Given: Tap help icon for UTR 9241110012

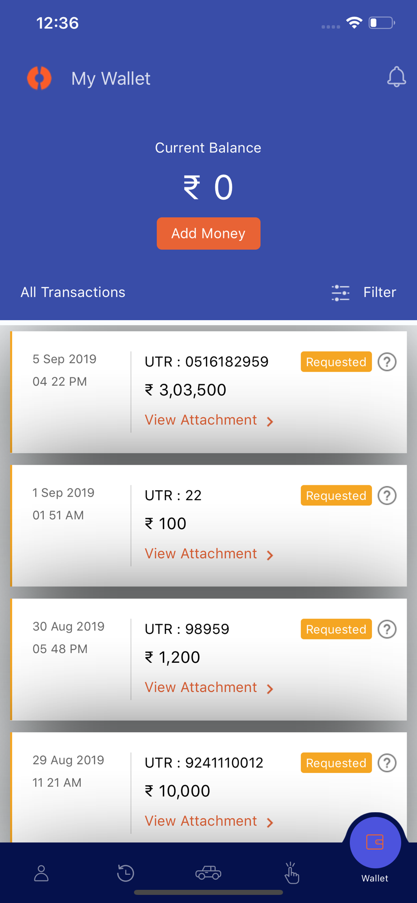Looking at the screenshot, I should pos(387,763).
